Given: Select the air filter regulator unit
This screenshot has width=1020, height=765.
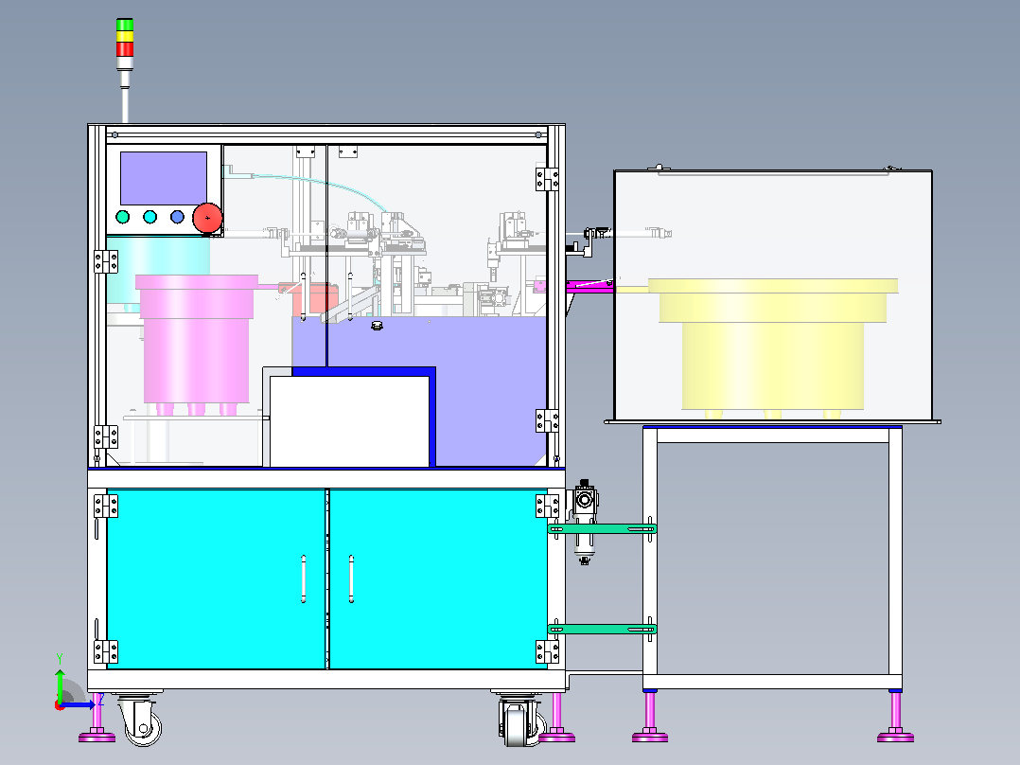Looking at the screenshot, I should (584, 523).
